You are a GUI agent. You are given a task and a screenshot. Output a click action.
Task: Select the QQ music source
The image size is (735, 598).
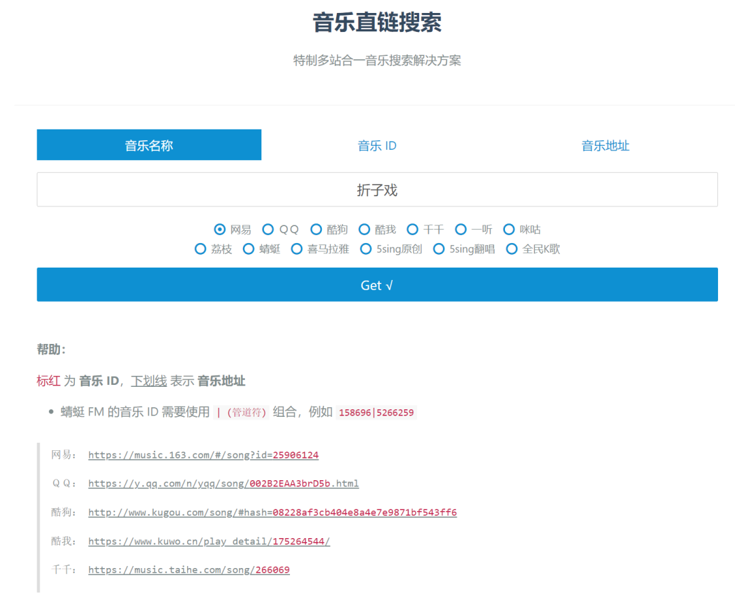[268, 230]
